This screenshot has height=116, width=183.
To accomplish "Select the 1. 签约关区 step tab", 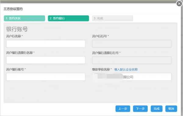I will click(x=24, y=18).
